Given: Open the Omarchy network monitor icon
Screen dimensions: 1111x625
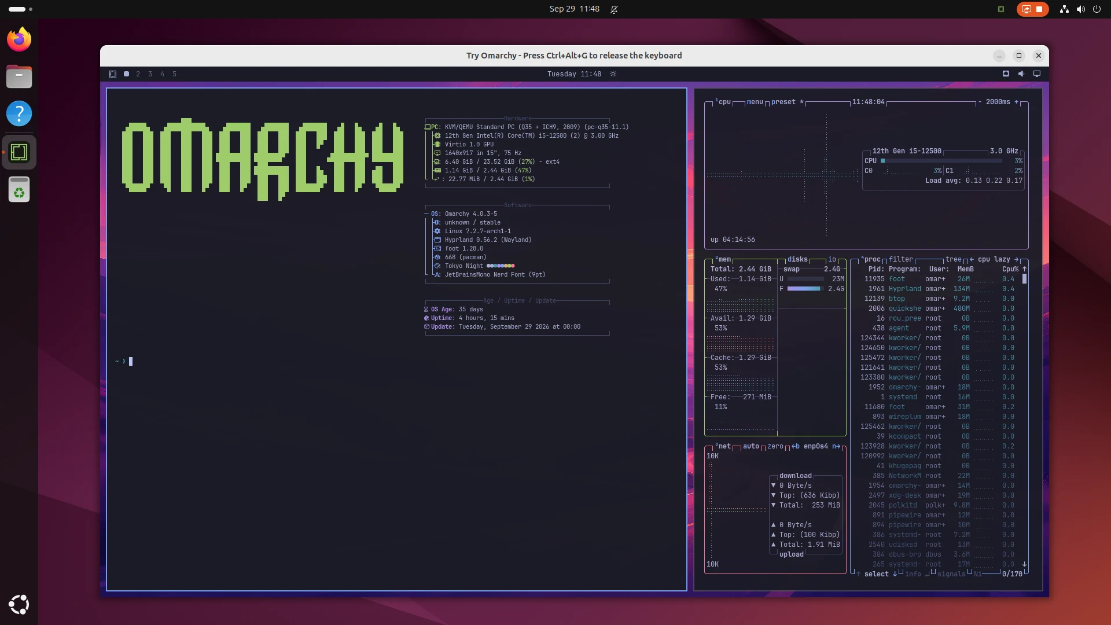Looking at the screenshot, I should click(x=1037, y=73).
